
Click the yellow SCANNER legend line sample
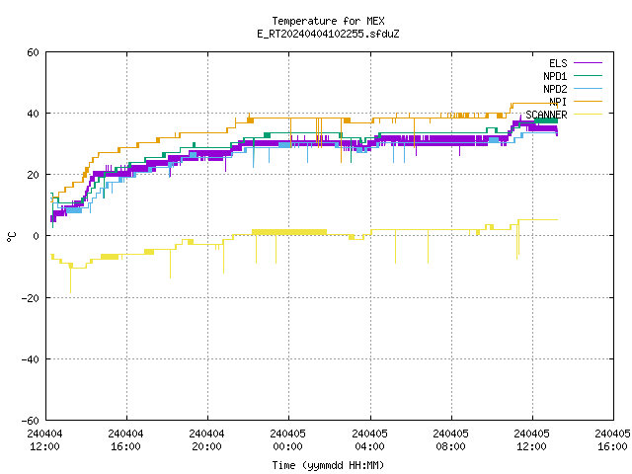pyautogui.click(x=589, y=115)
